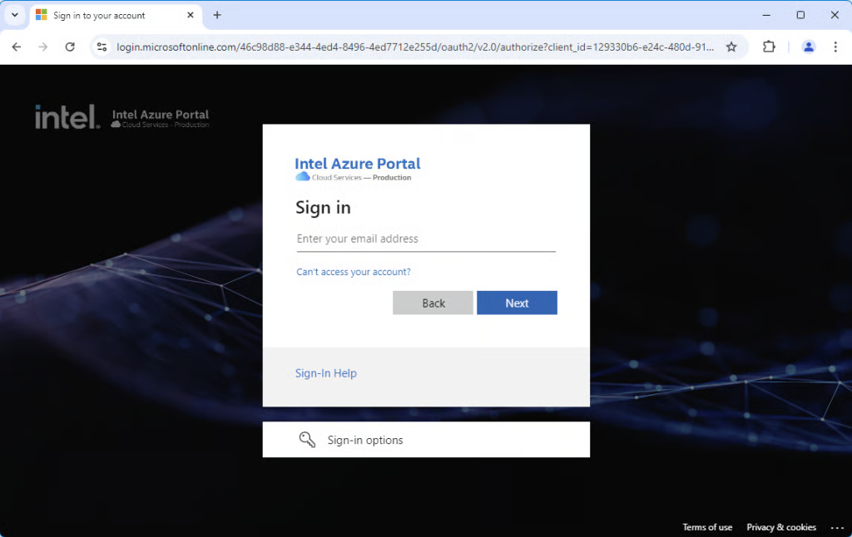This screenshot has height=537, width=852.
Task: Open 'Can't access your account?' link
Action: (x=354, y=272)
